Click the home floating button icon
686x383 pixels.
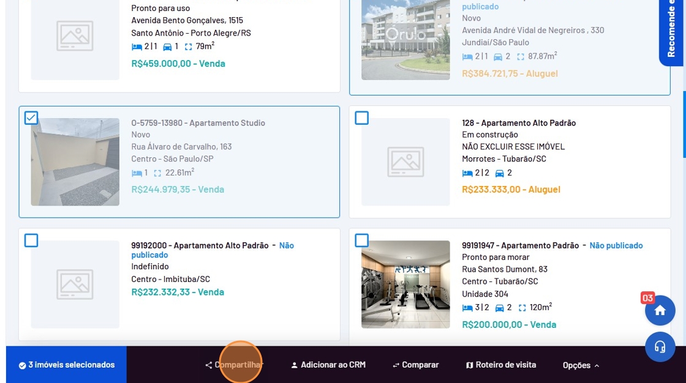660,311
